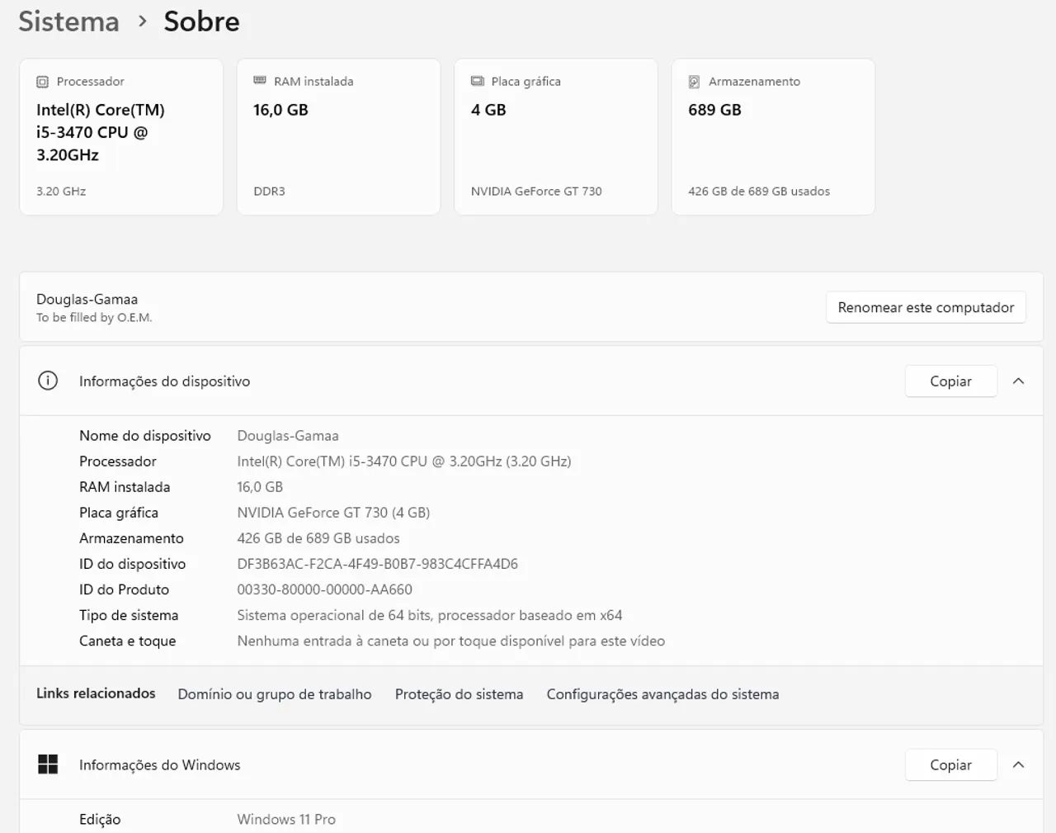Click the product ID 00330-80000-00000-AA660
The image size is (1056, 833).
324,589
